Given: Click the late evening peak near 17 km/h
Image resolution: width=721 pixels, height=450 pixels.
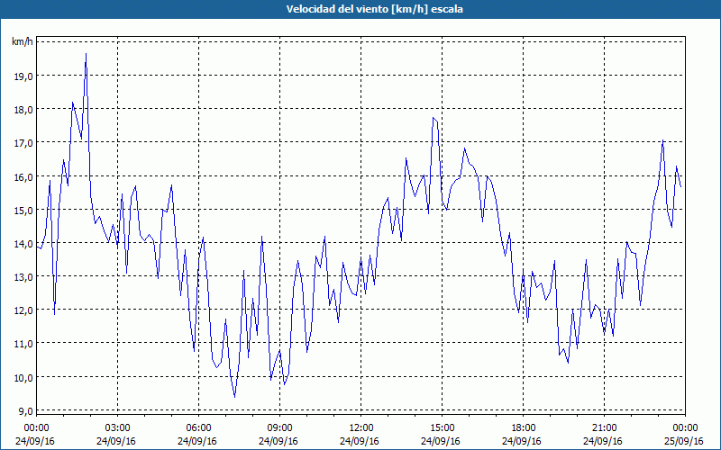Looking at the screenshot, I should coord(662,140).
